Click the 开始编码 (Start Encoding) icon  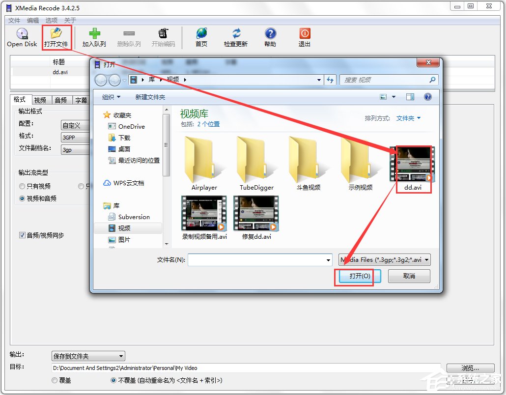[x=163, y=37]
